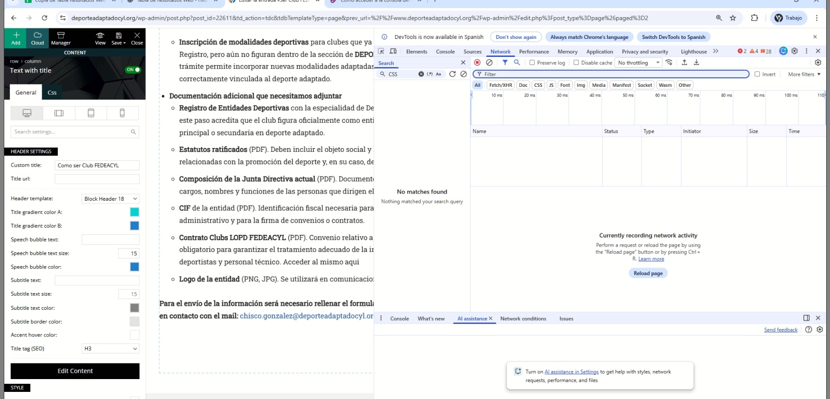Toggle the Text with title ON switch

[133, 70]
